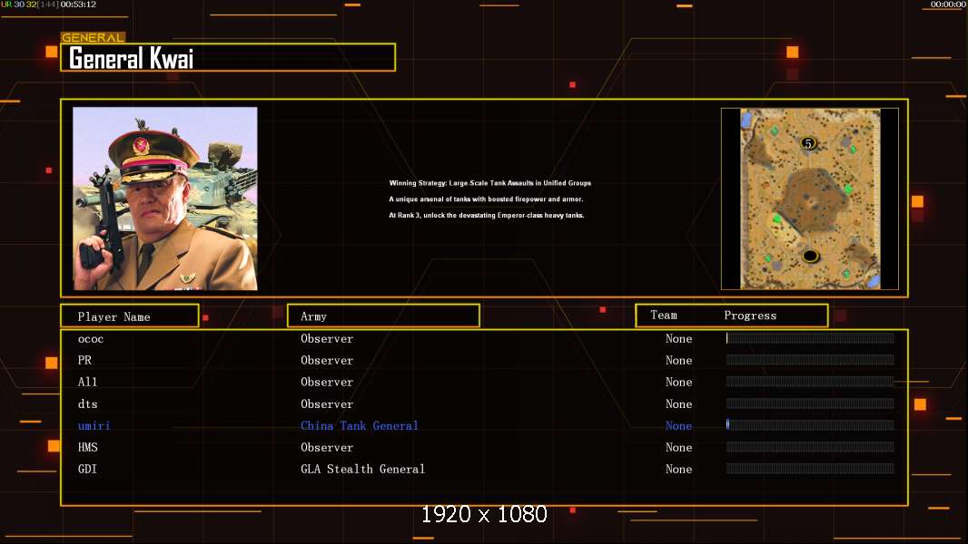Click team None in ococ row
The image size is (968, 544).
point(678,339)
